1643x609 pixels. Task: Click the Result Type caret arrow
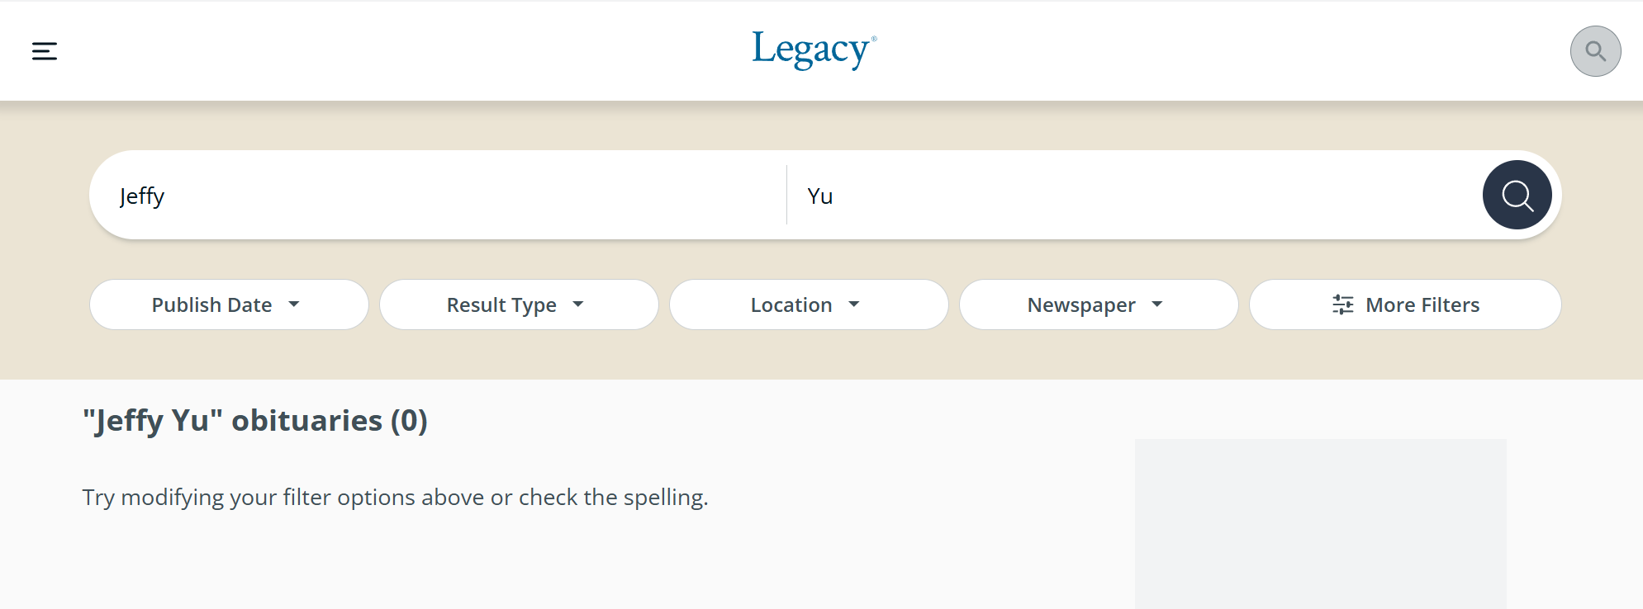[x=578, y=305]
